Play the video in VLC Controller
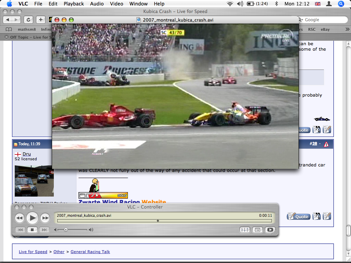This screenshot has height=263, width=351. tap(33, 218)
